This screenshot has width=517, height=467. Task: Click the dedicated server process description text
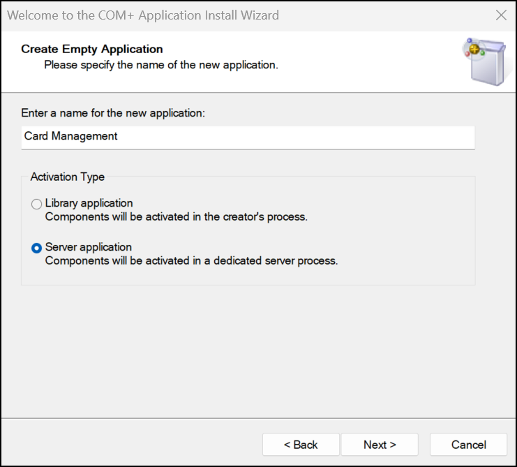point(191,261)
